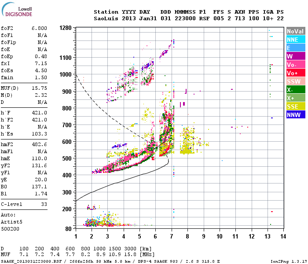Select the Vo- pink legend swatch
Viewport: 308px width, 264px height.
296,65
